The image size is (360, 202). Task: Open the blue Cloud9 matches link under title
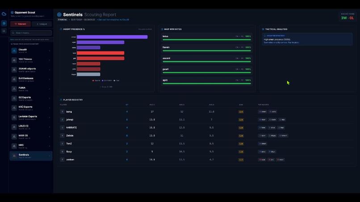[x=113, y=20]
